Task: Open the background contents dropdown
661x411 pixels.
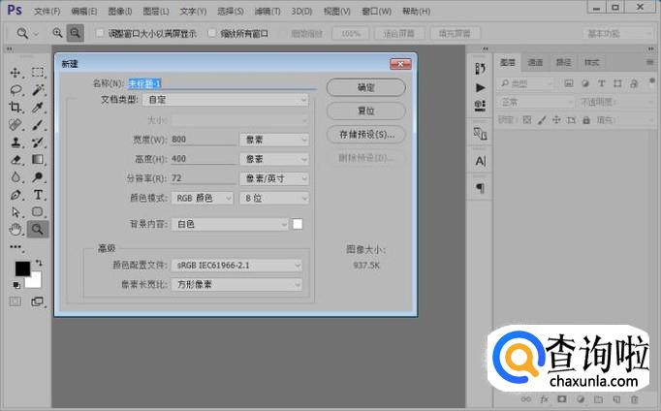Action: (230, 224)
